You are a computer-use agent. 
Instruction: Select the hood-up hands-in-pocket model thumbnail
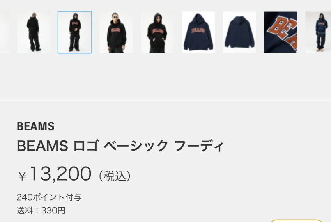pyautogui.click(x=157, y=32)
